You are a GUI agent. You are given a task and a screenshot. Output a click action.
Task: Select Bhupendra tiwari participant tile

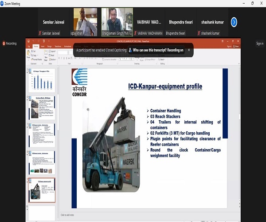pos(181,22)
